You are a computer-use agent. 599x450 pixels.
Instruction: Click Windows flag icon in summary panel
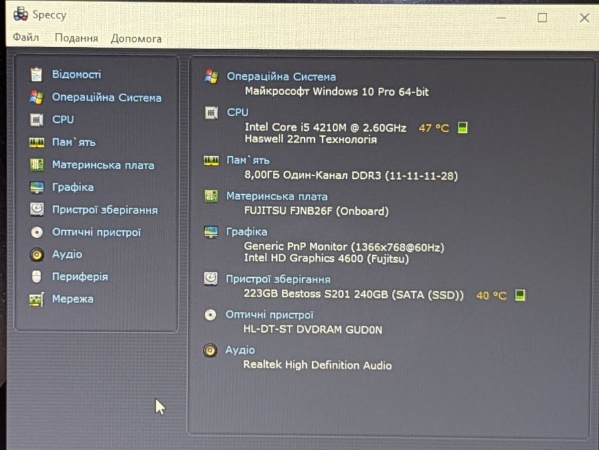(211, 76)
